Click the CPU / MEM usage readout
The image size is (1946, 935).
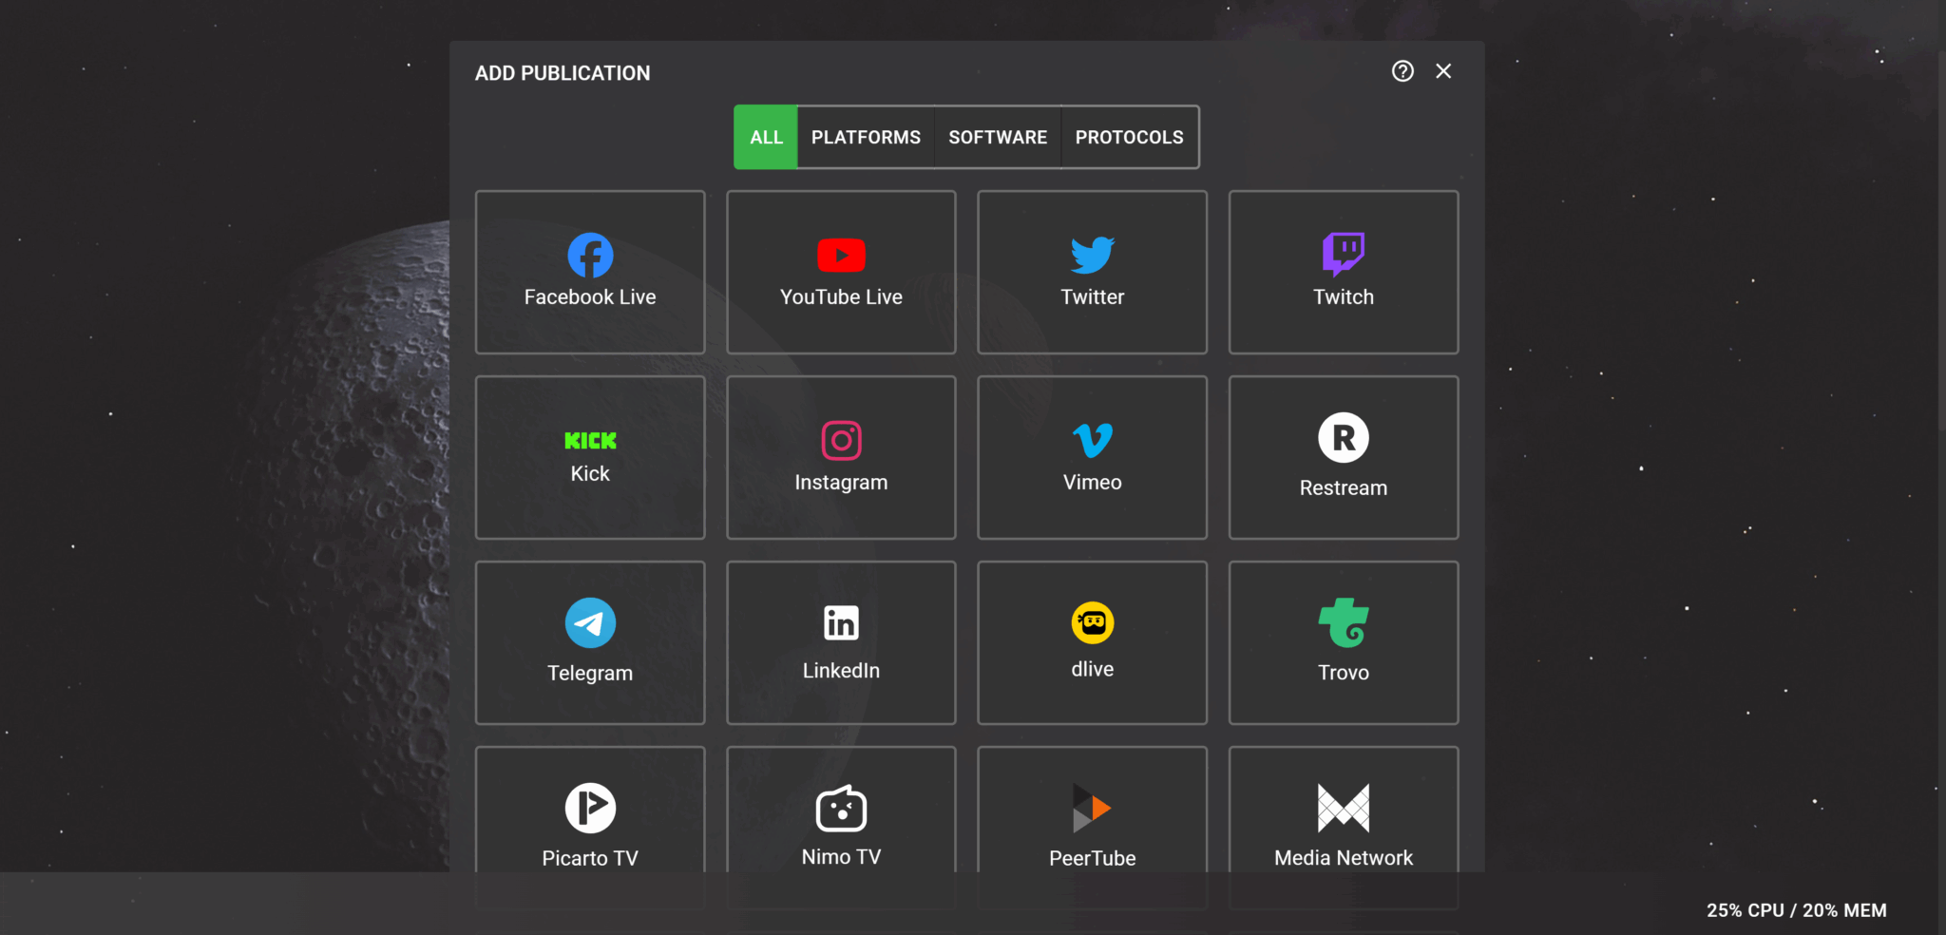click(x=1797, y=910)
